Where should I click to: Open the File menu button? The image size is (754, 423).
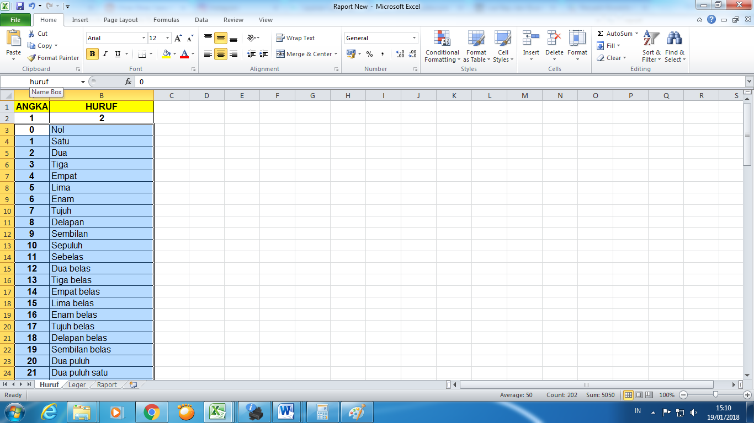(x=15, y=20)
